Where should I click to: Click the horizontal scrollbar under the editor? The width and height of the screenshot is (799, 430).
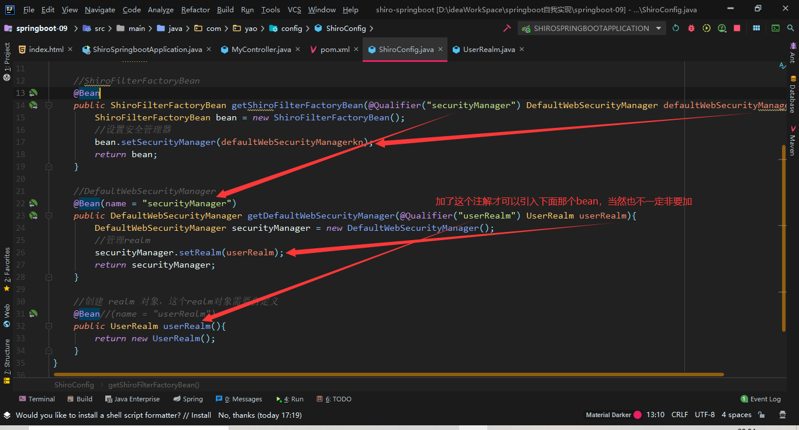(388, 374)
